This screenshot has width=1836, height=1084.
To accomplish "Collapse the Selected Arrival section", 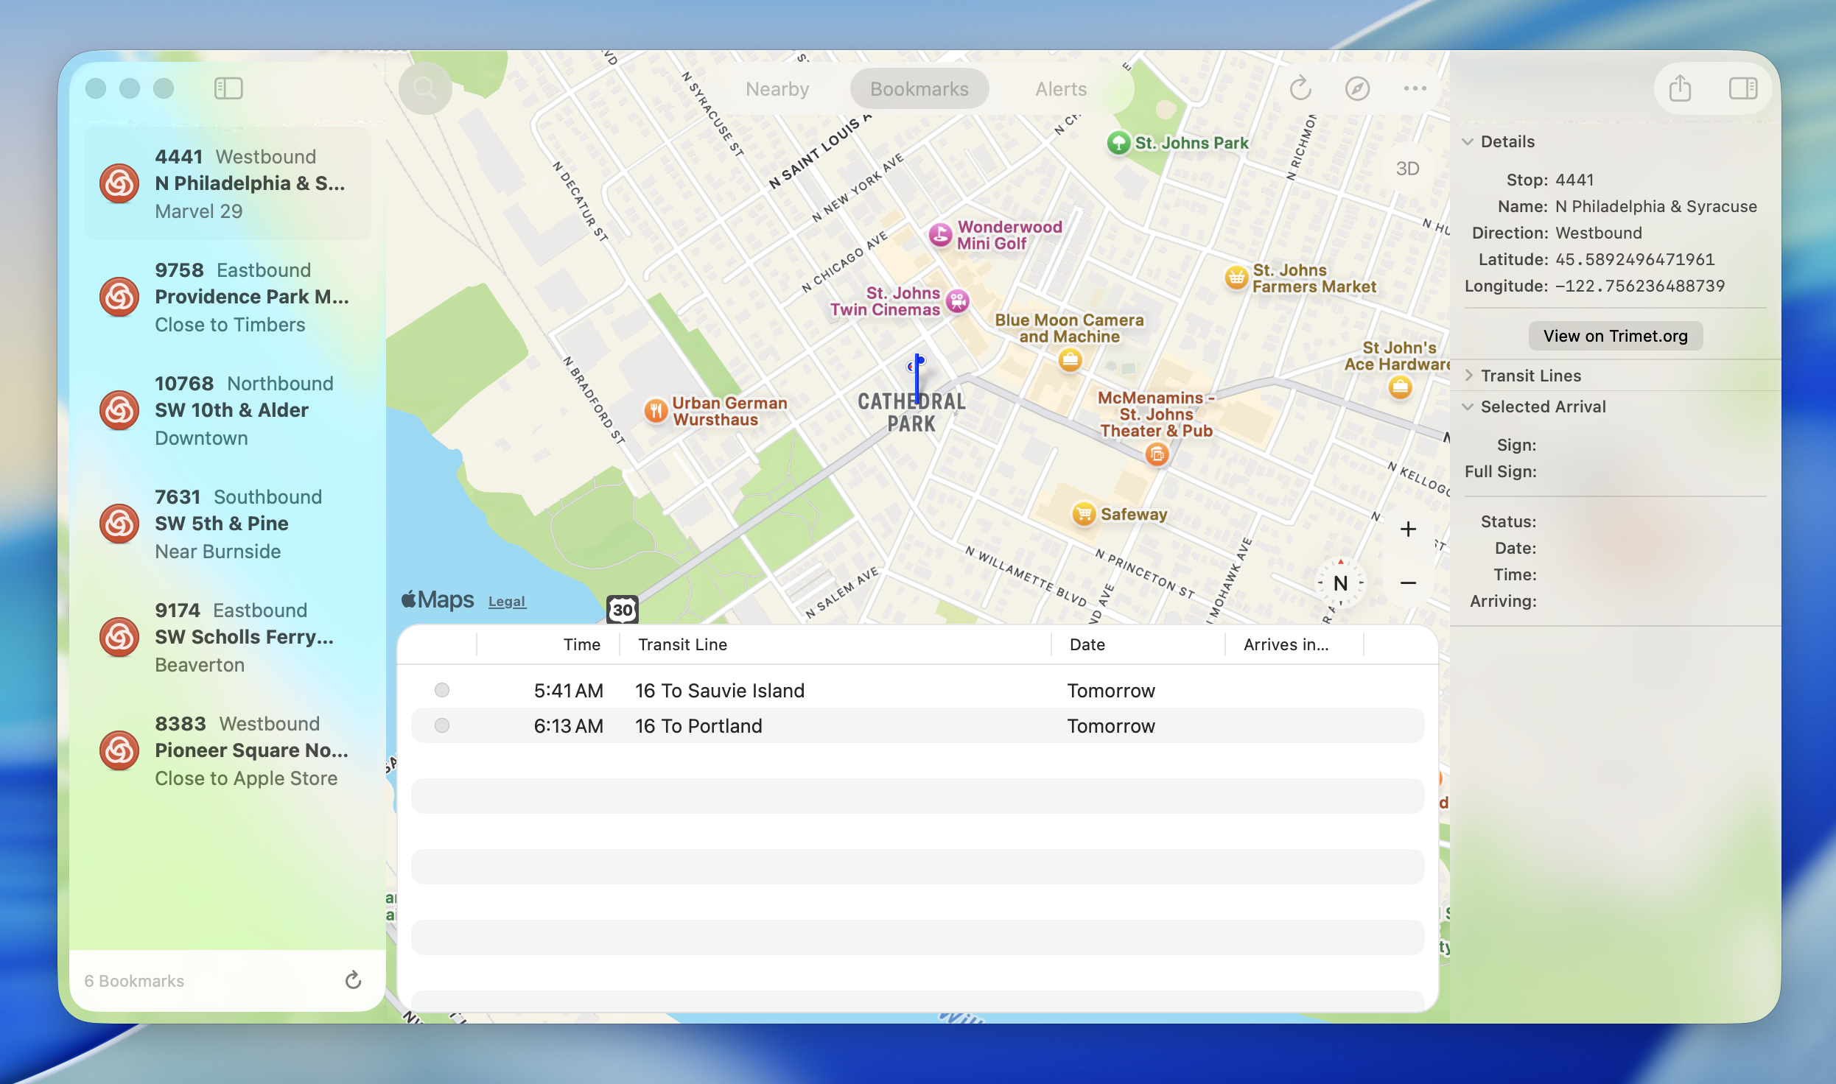I will (1468, 406).
